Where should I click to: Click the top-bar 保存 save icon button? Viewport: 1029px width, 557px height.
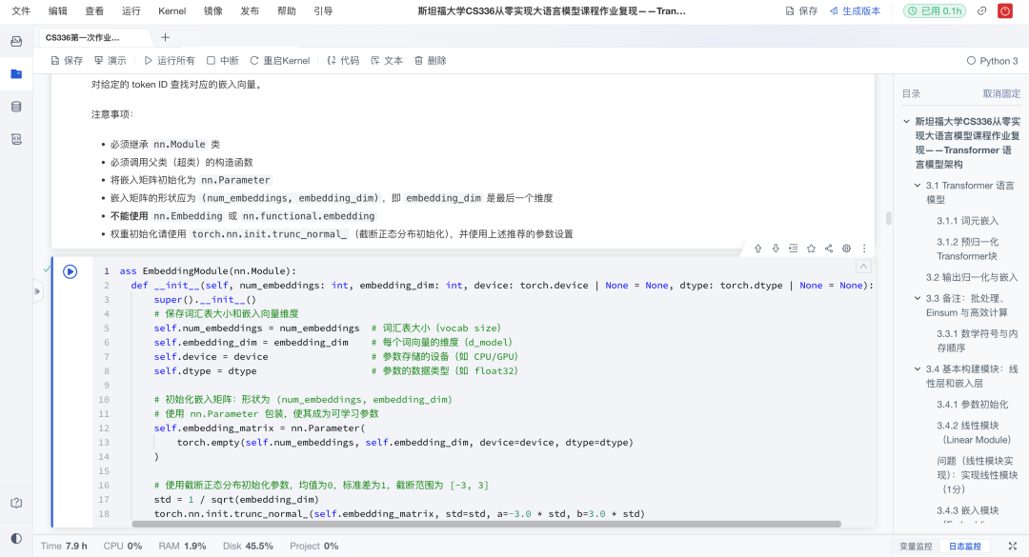coord(801,11)
